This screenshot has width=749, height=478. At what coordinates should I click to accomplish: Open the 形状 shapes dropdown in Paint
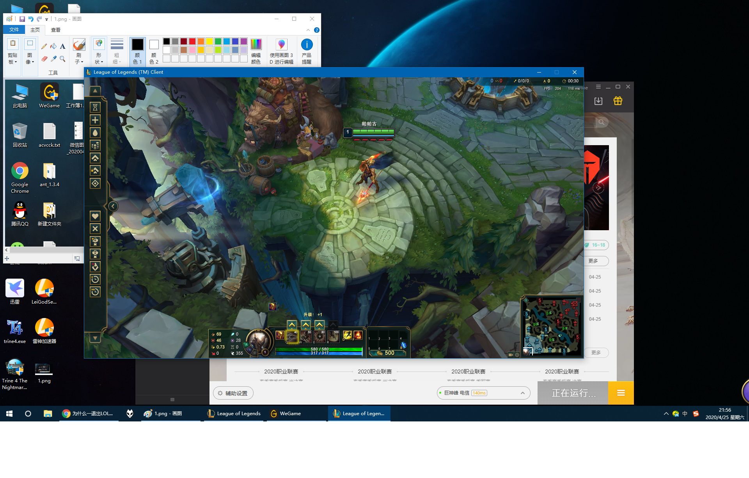(99, 52)
